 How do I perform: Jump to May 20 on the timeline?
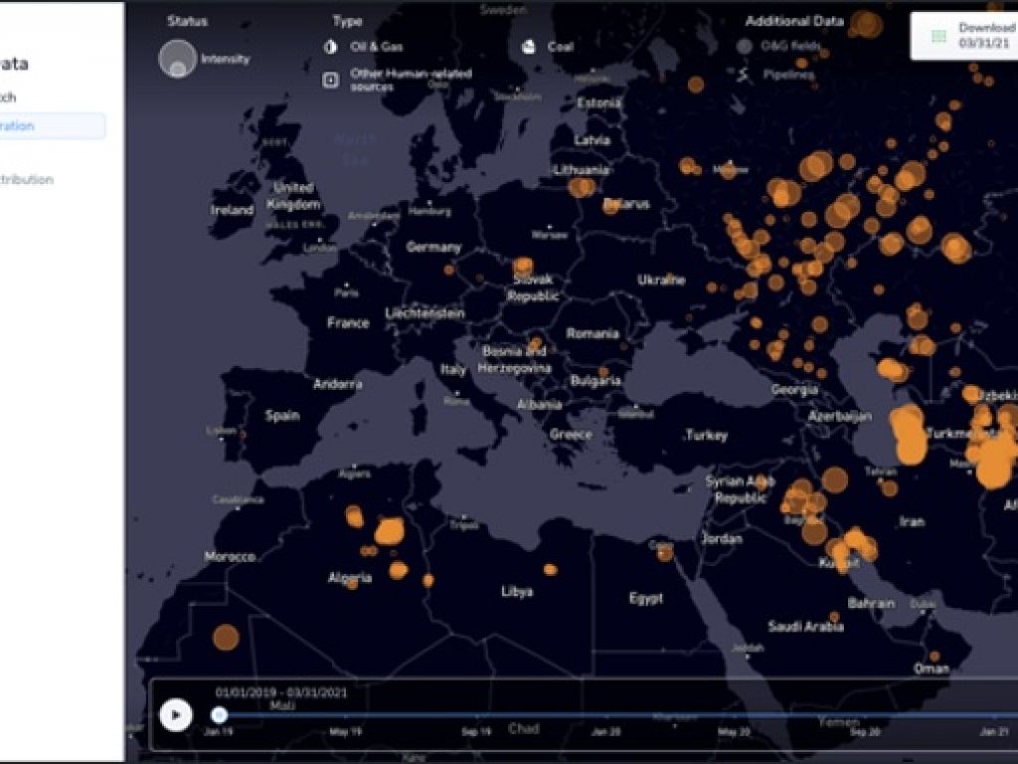click(x=736, y=731)
